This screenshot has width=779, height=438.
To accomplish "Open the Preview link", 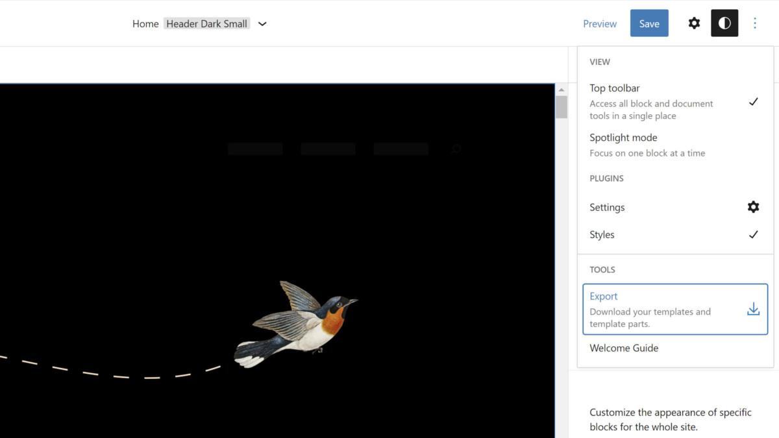I will click(x=599, y=23).
